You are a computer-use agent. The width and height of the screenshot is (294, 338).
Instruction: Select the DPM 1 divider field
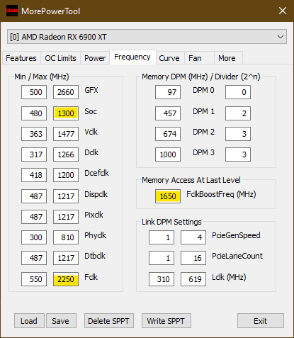pos(238,113)
